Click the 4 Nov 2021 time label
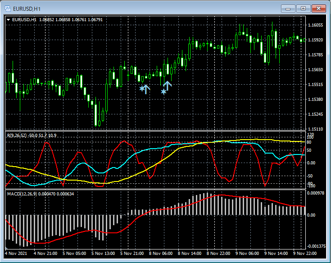331x263 pixels. (x=16, y=253)
